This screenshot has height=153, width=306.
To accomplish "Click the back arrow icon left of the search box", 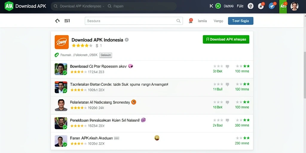I will [x=57, y=21].
